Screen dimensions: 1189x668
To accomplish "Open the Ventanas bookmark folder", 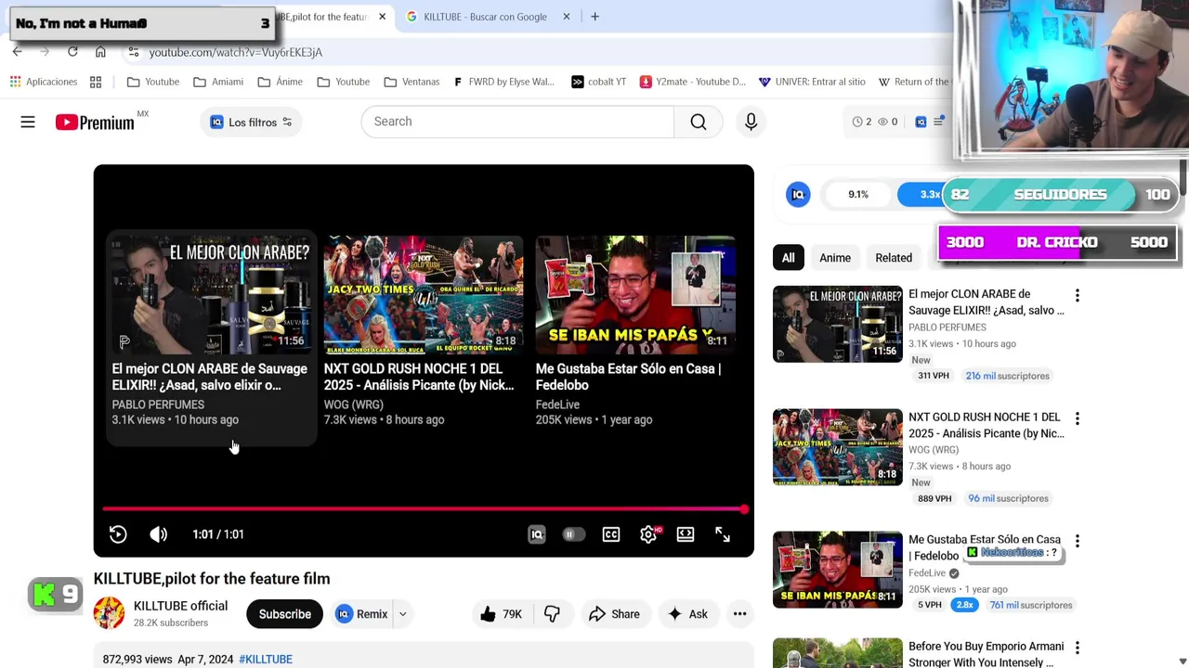I will (x=412, y=82).
